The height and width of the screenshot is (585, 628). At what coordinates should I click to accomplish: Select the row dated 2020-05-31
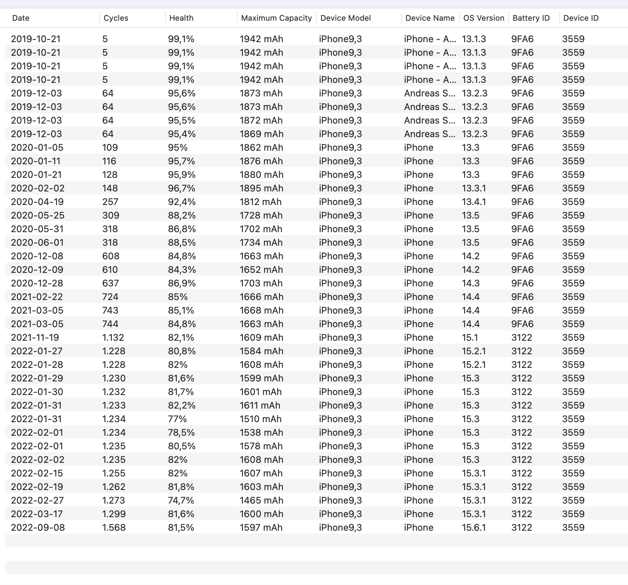[317, 229]
